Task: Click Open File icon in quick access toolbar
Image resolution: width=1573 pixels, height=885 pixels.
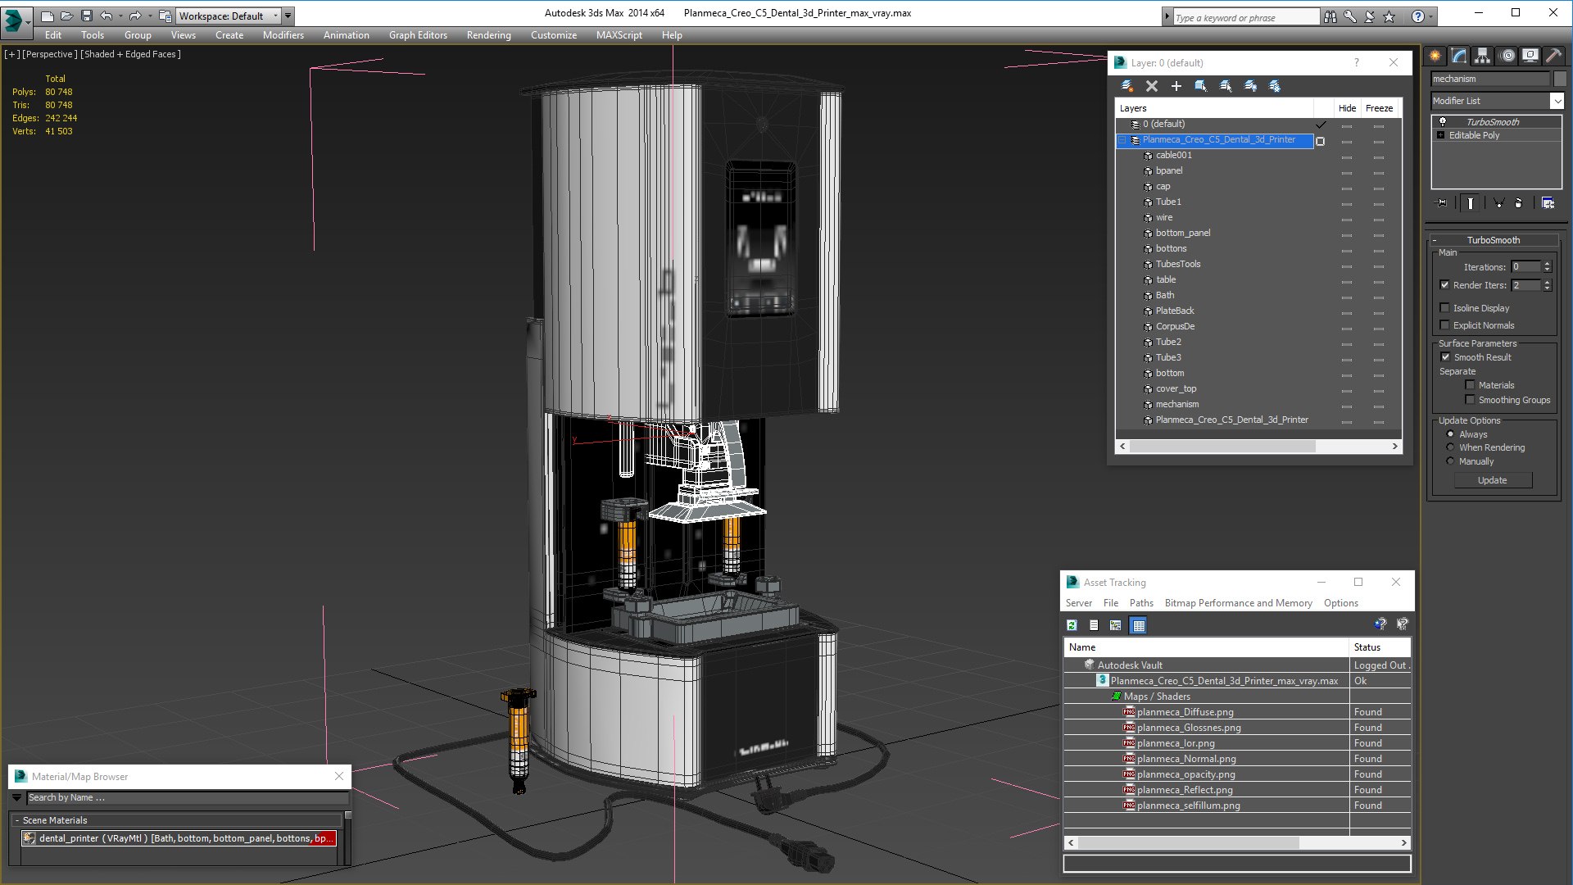Action: [x=67, y=16]
